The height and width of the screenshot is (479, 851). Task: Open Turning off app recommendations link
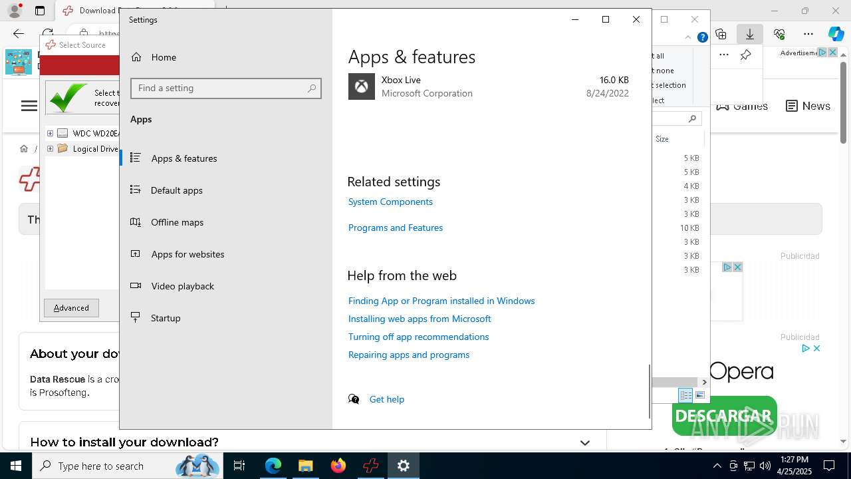[419, 337]
